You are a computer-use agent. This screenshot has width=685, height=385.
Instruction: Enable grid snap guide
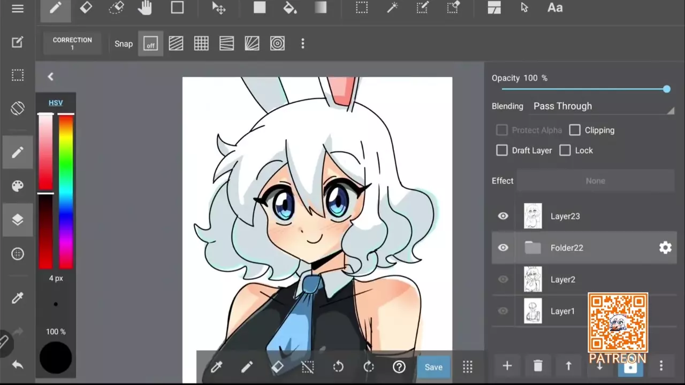201,44
